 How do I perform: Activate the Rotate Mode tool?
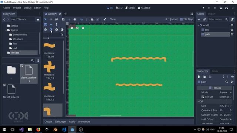[57, 19]
